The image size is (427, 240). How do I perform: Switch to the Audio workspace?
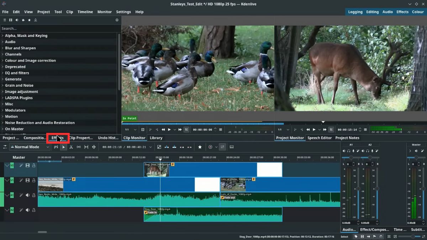[x=388, y=12]
